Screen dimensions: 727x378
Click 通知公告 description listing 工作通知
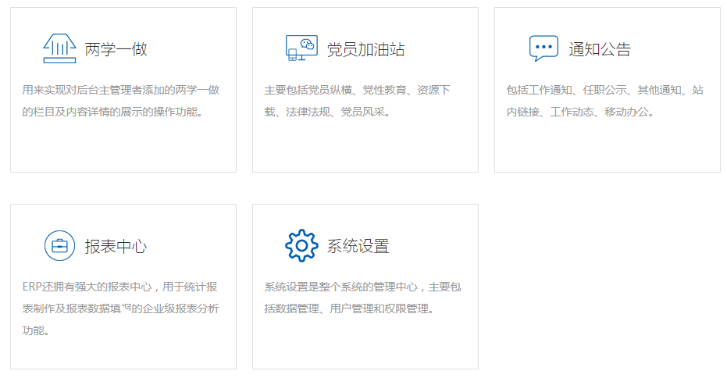click(604, 101)
